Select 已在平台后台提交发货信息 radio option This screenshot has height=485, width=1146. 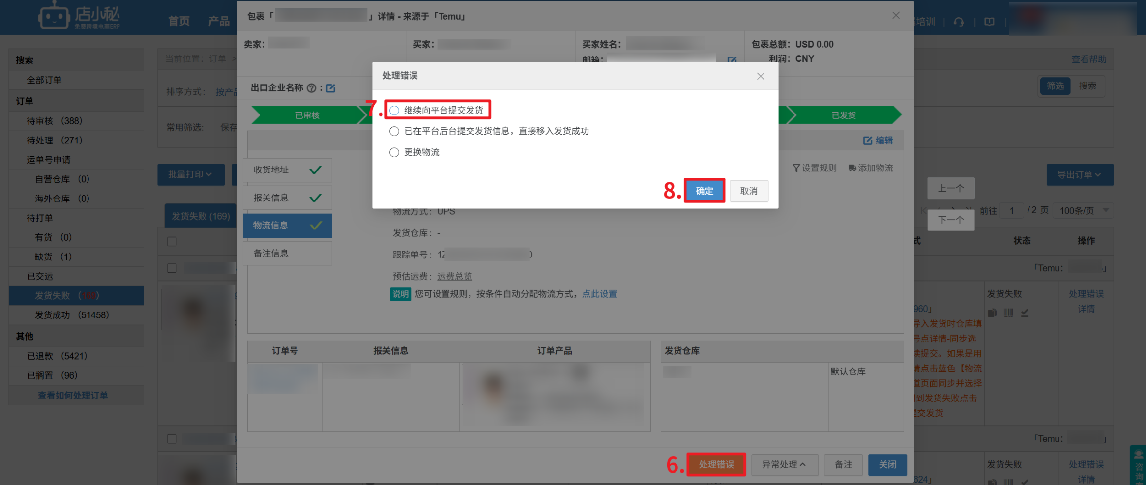pyautogui.click(x=394, y=131)
